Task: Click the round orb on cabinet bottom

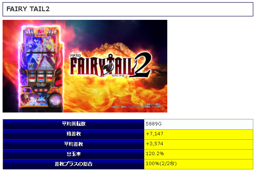Action: (x=55, y=100)
